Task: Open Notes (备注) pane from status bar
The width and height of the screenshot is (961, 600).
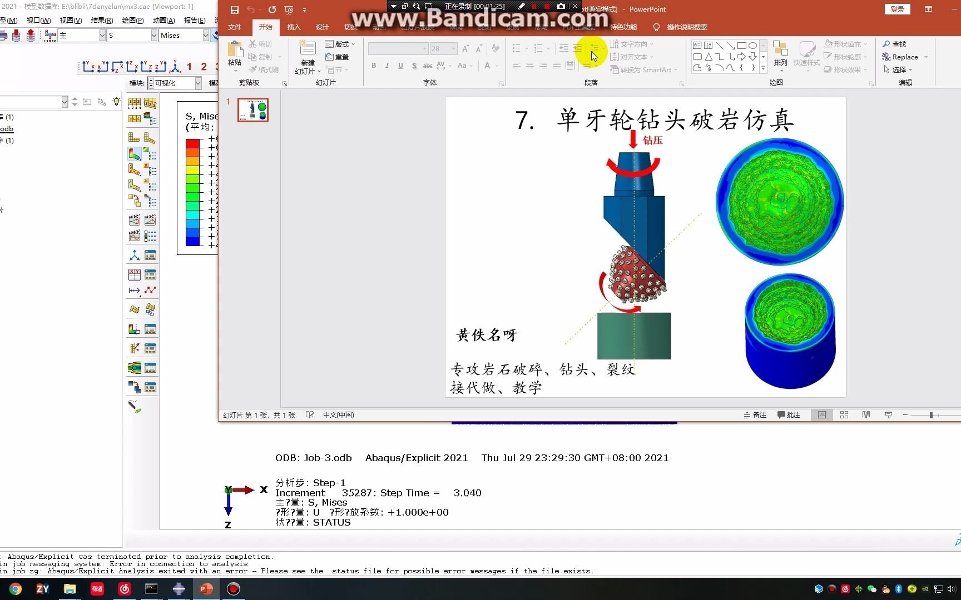Action: (x=755, y=415)
